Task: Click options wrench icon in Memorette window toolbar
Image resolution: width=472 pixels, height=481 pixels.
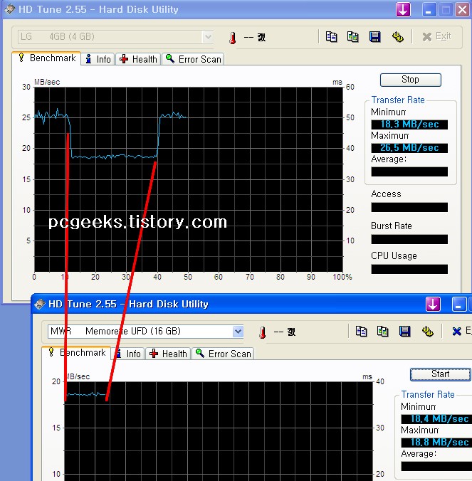Action: [427, 332]
